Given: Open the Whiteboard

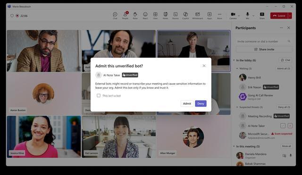Looking at the screenshot, I should (197, 16).
